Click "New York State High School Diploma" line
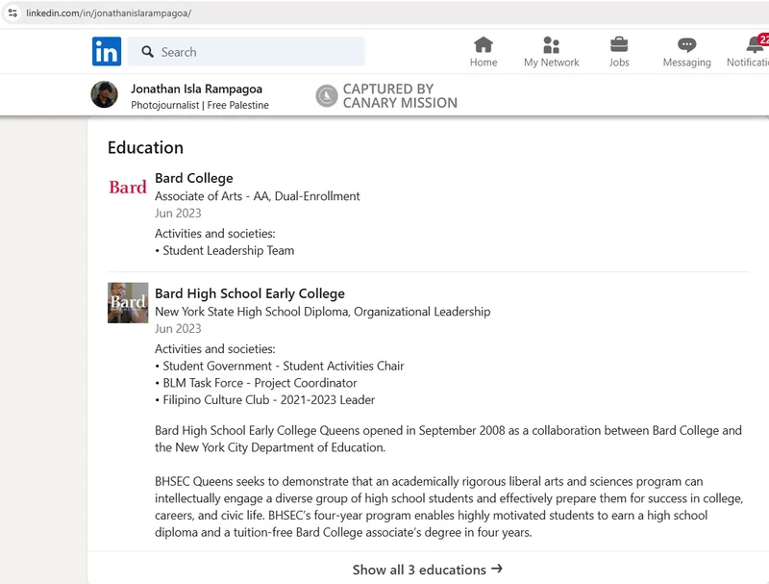The width and height of the screenshot is (769, 584). (x=322, y=312)
